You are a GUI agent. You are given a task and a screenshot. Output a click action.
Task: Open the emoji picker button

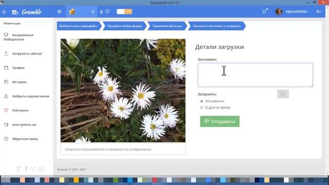(x=283, y=94)
